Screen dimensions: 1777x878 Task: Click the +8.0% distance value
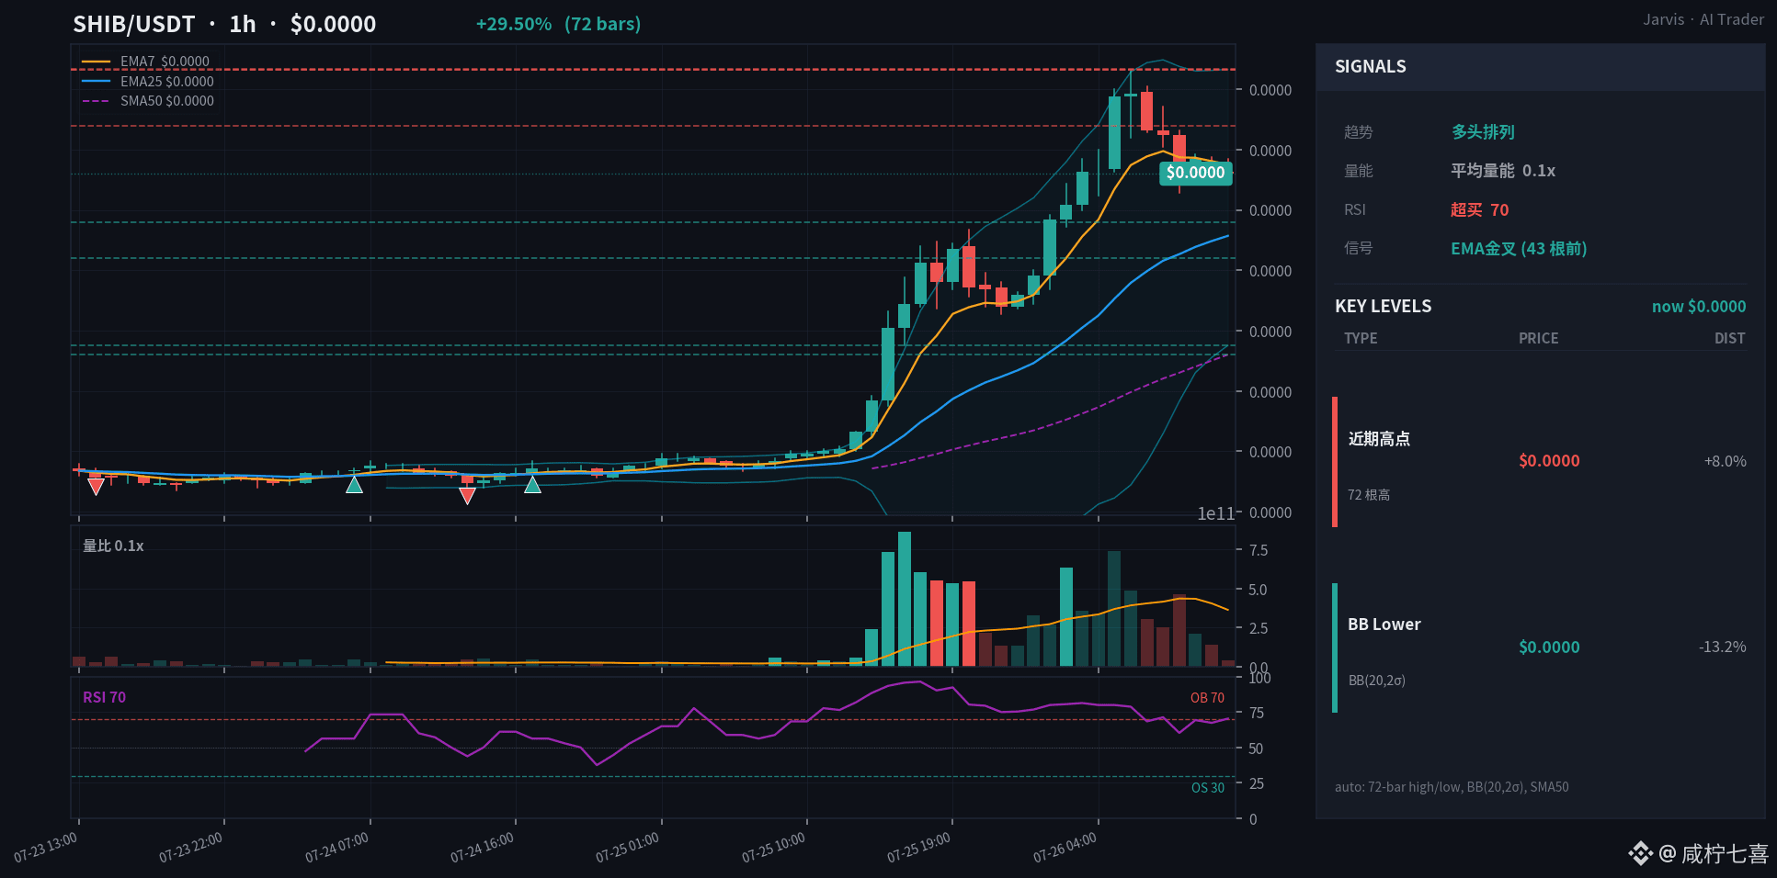[x=1726, y=461]
